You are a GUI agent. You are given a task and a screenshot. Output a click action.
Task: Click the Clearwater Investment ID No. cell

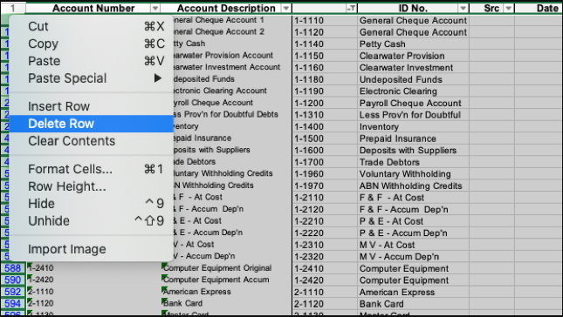click(413, 68)
